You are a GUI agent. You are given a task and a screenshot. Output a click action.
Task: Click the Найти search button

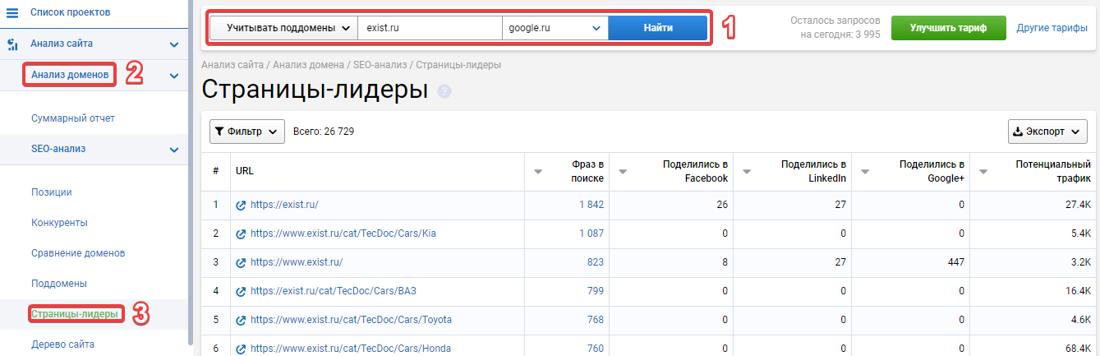pos(658,27)
